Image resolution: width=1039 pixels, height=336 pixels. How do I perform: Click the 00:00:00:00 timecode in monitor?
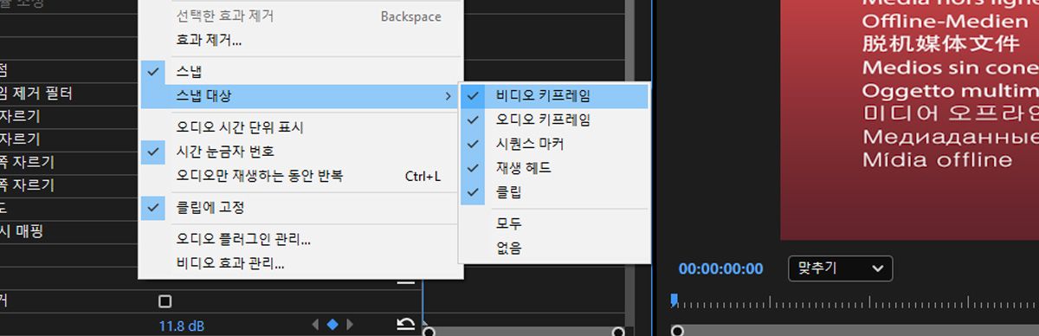tap(720, 269)
